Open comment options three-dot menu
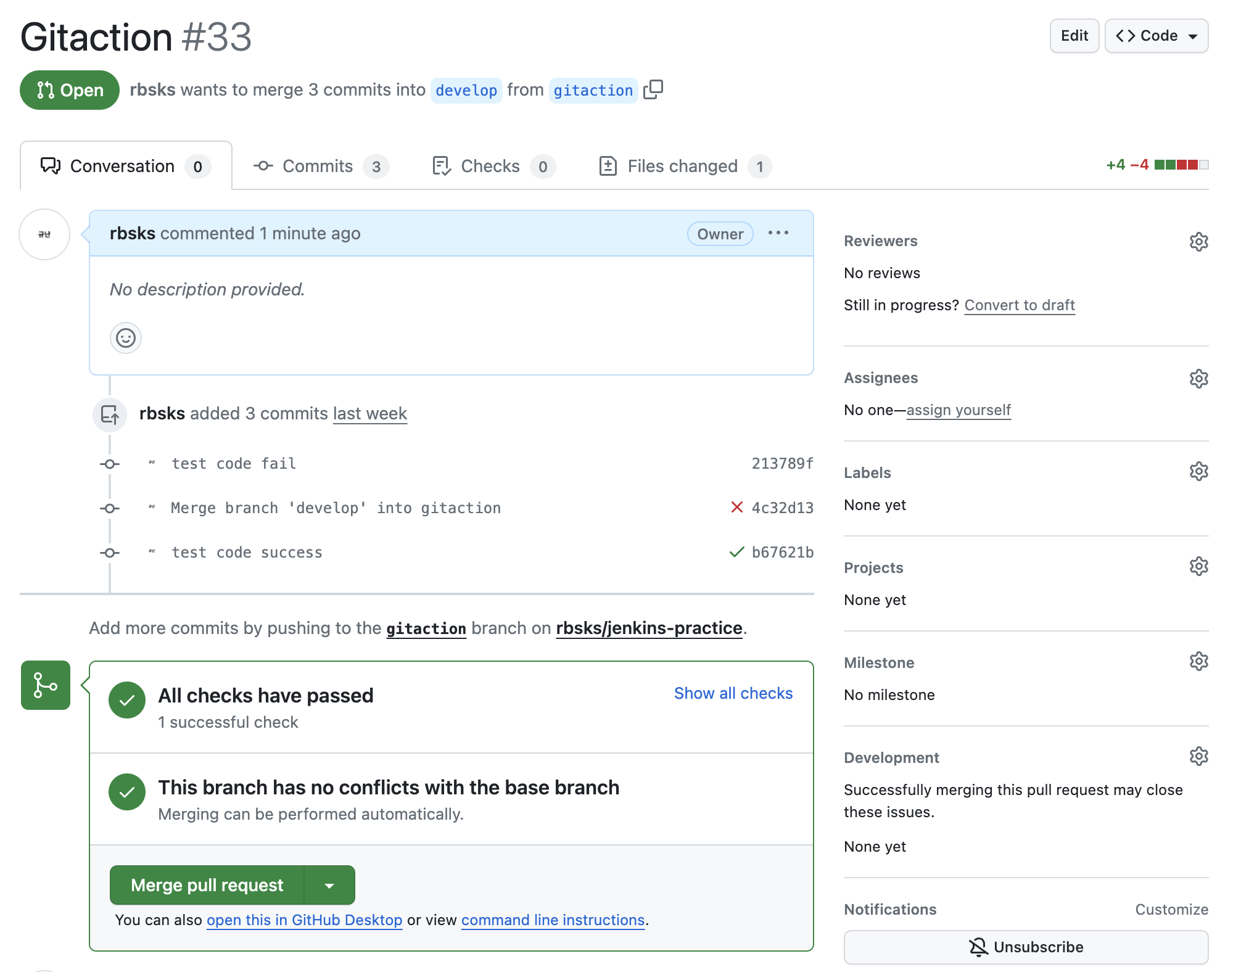This screenshot has height=972, width=1241. pos(778,233)
